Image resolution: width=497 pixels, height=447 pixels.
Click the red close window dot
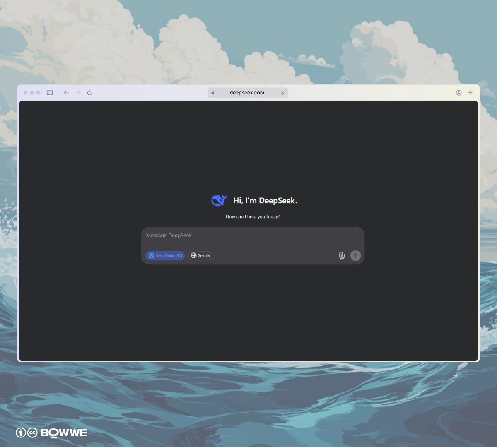[x=25, y=93]
